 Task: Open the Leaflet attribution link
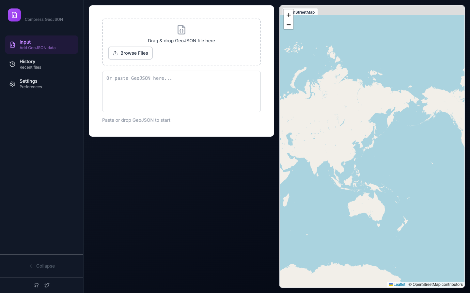397,285
